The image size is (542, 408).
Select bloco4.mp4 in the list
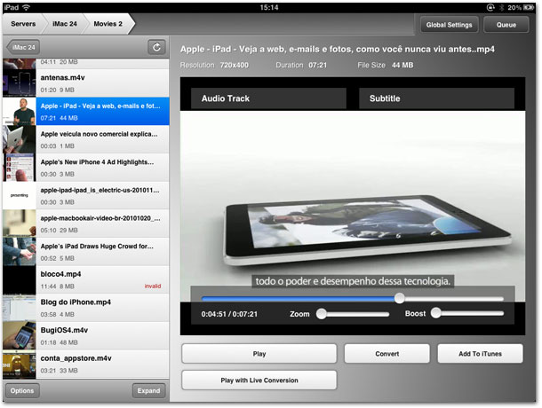pos(85,279)
